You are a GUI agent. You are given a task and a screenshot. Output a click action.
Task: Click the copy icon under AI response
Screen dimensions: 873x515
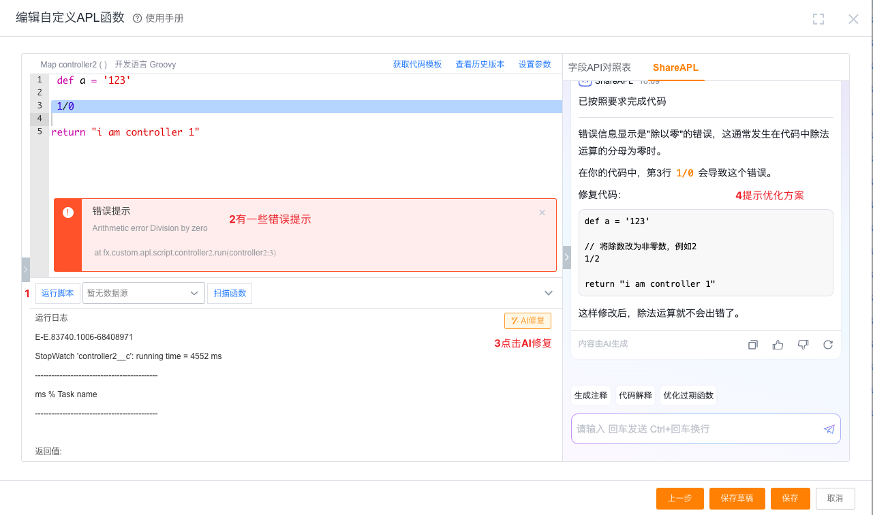753,345
